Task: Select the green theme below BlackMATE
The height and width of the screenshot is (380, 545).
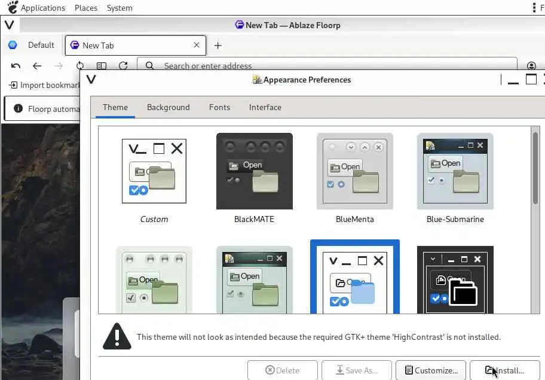Action: (x=255, y=280)
